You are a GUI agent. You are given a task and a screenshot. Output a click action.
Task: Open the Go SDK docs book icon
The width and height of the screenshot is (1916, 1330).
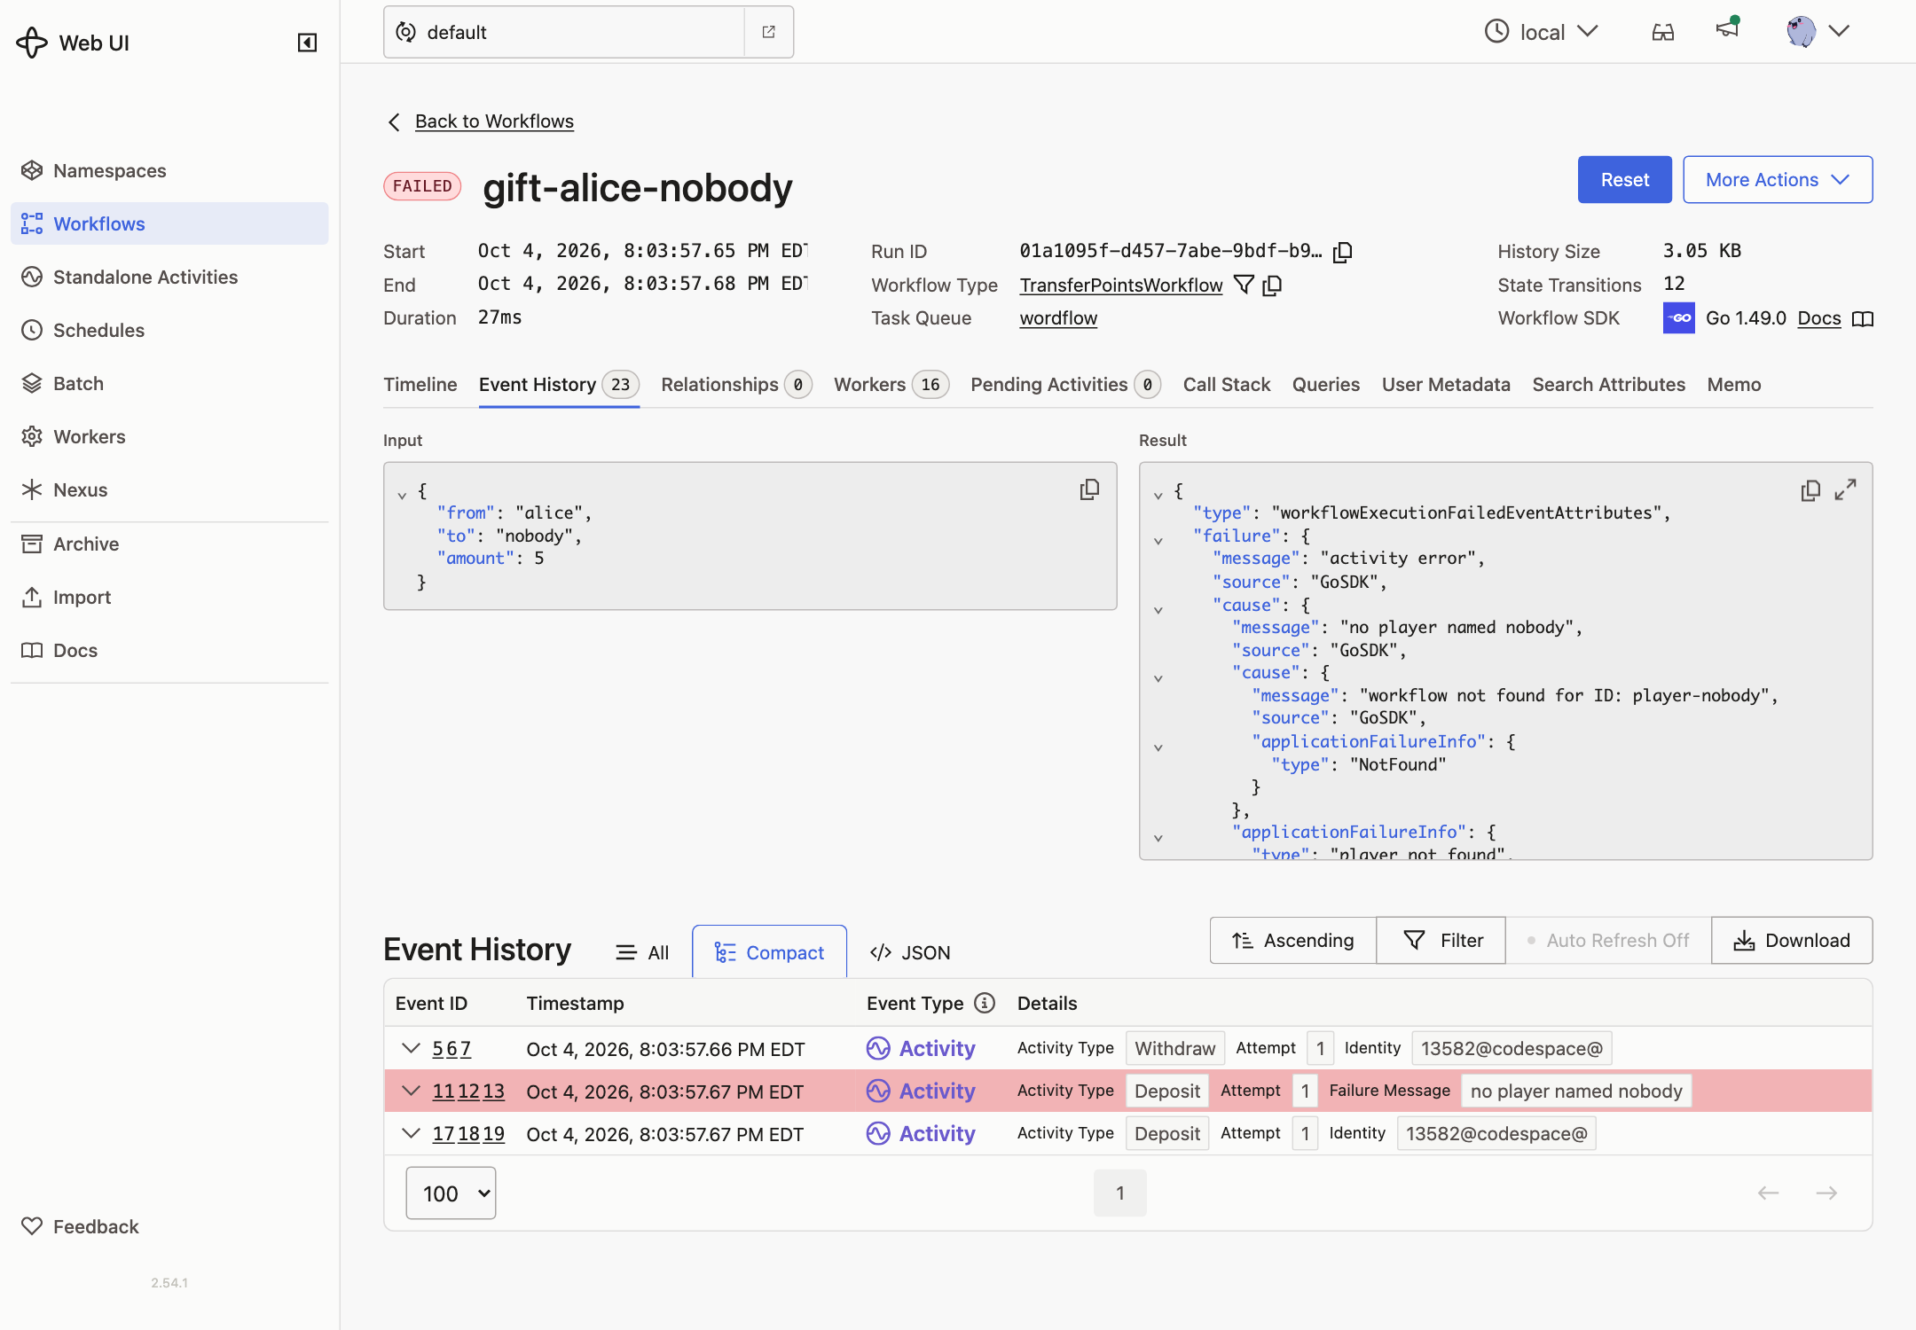pyautogui.click(x=1864, y=318)
